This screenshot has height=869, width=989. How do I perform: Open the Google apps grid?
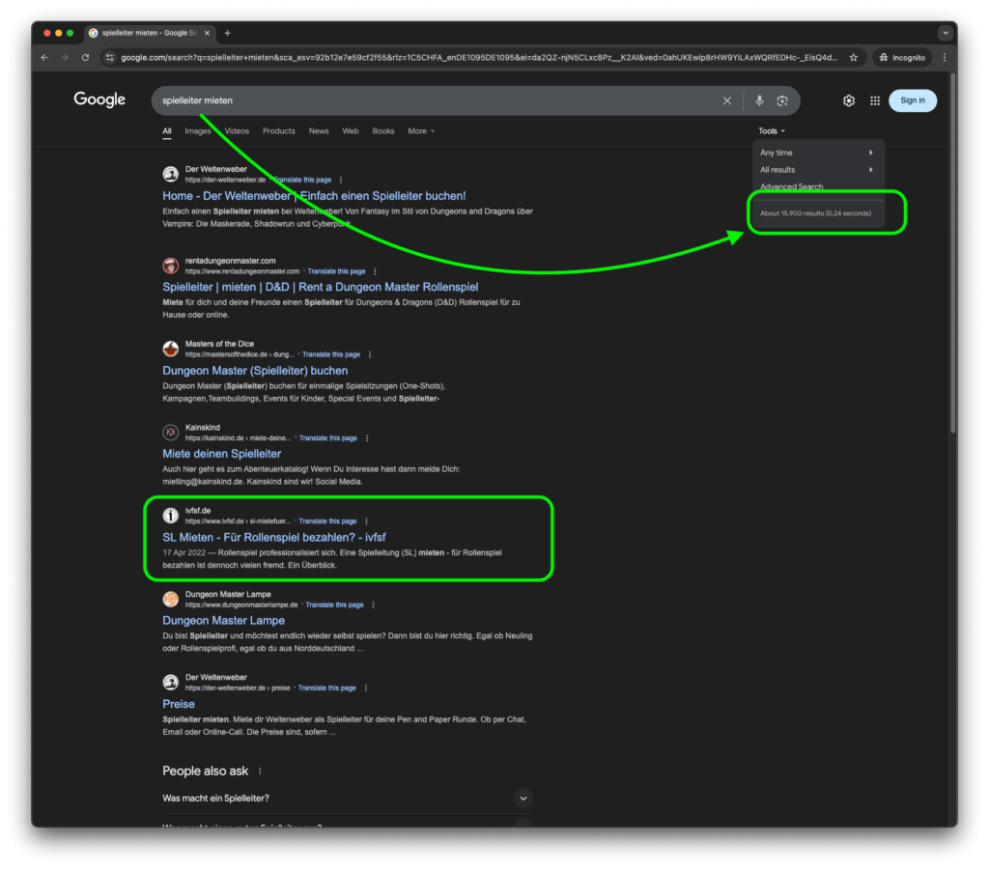[x=875, y=100]
